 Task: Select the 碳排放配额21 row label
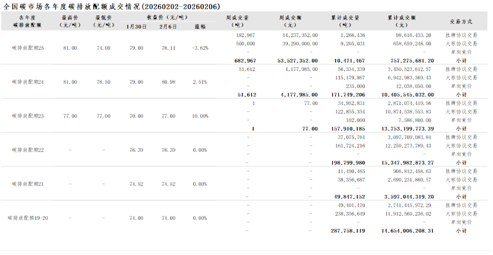click(x=28, y=184)
